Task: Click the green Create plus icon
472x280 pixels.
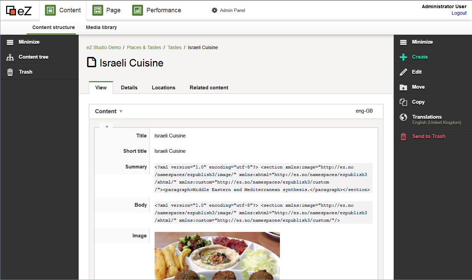Action: point(404,57)
